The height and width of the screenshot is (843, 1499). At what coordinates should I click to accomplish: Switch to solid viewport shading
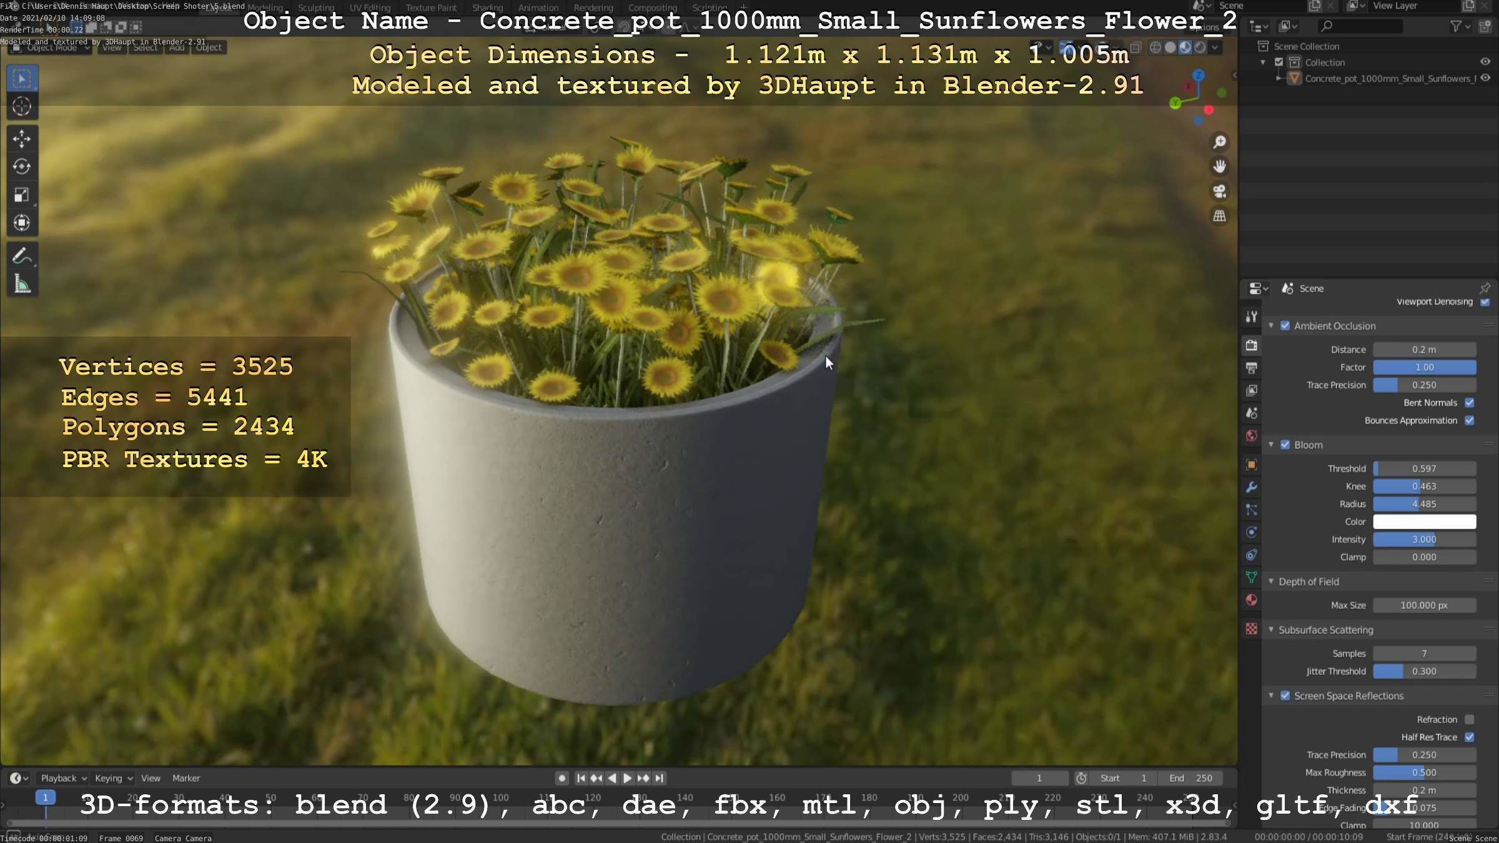click(x=1170, y=47)
